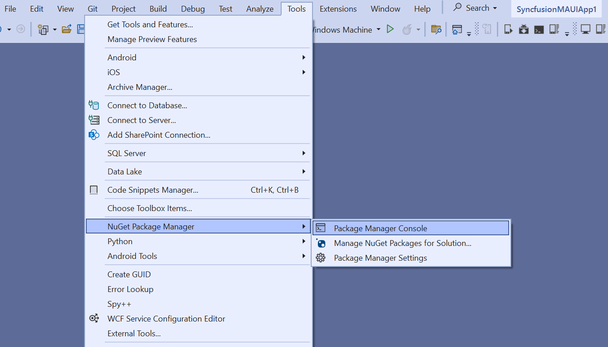Open the New Project dropdown arrow
Viewport: 608px width, 347px height.
(x=55, y=30)
